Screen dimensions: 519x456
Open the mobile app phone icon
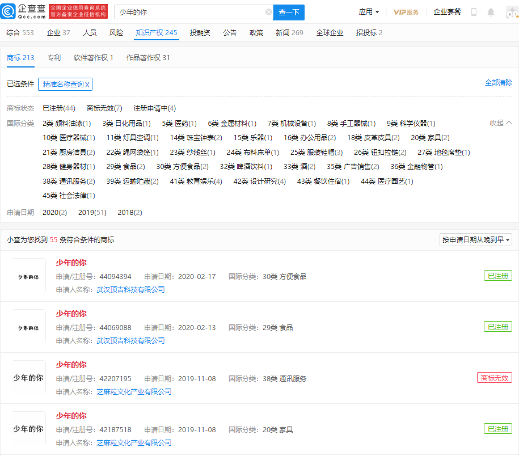pos(474,12)
